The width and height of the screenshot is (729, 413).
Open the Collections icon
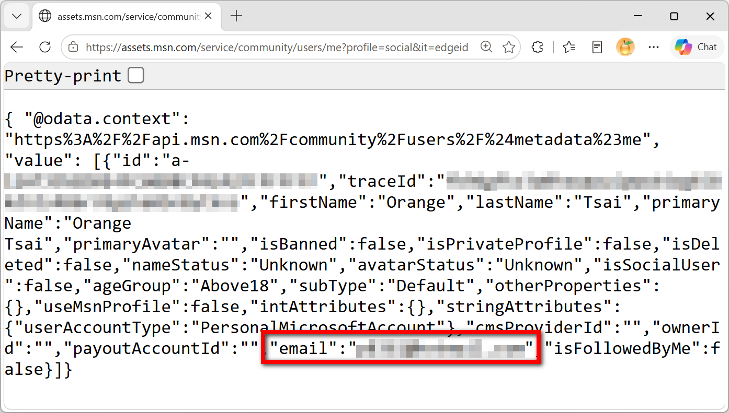tap(597, 47)
